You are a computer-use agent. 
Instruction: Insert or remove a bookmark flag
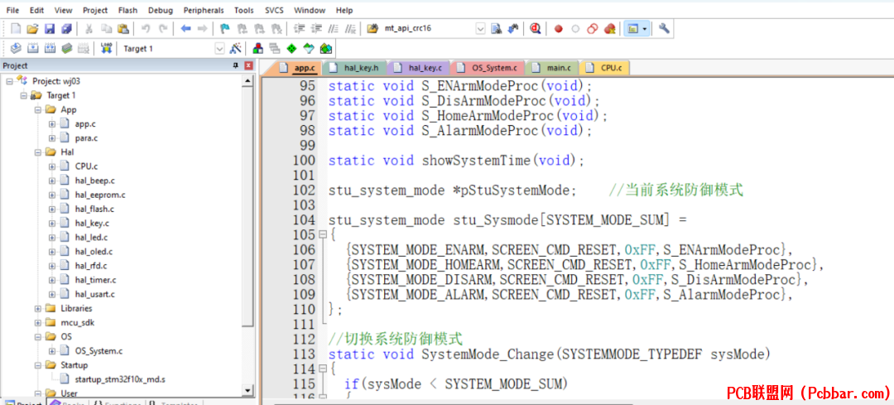click(225, 28)
